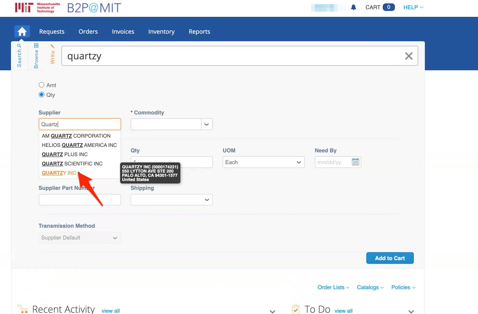Screen dimensions: 478x314
Task: Open the Shipping dropdown
Action: (172, 200)
